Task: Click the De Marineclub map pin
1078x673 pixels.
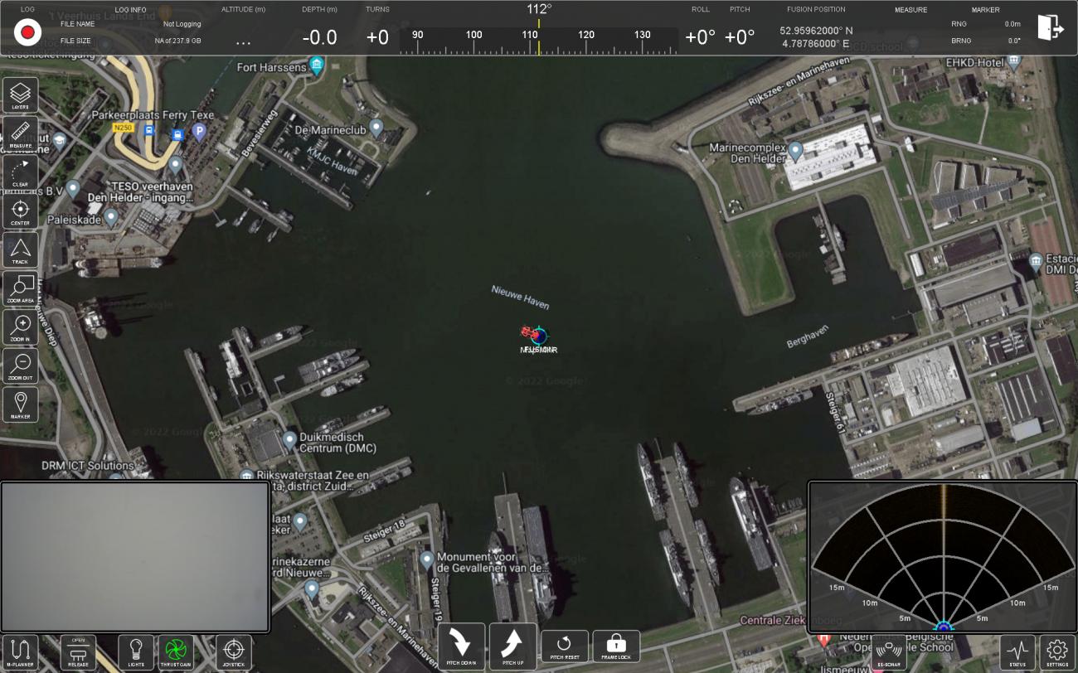Action: point(376,128)
